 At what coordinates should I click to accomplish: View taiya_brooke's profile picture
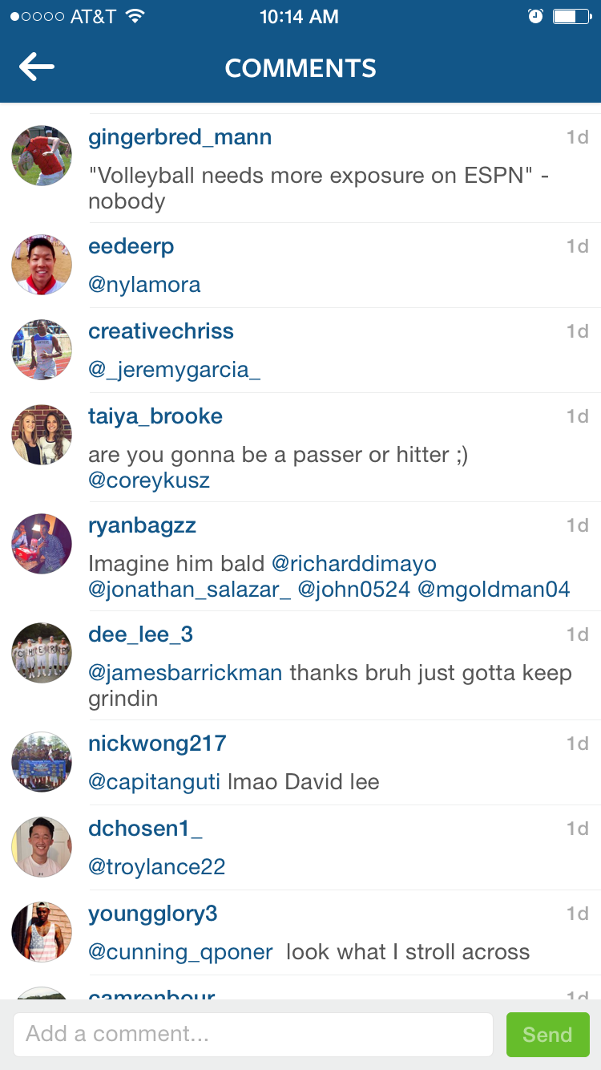(x=42, y=435)
